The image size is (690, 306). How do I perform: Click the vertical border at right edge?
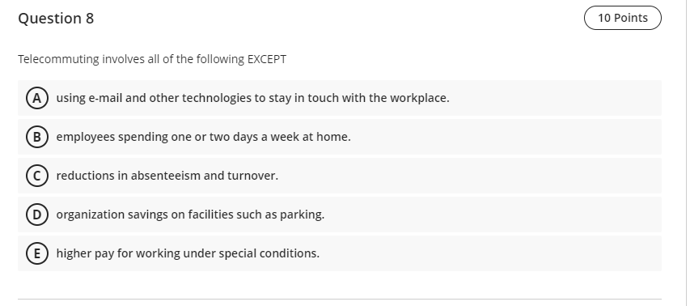click(x=687, y=153)
